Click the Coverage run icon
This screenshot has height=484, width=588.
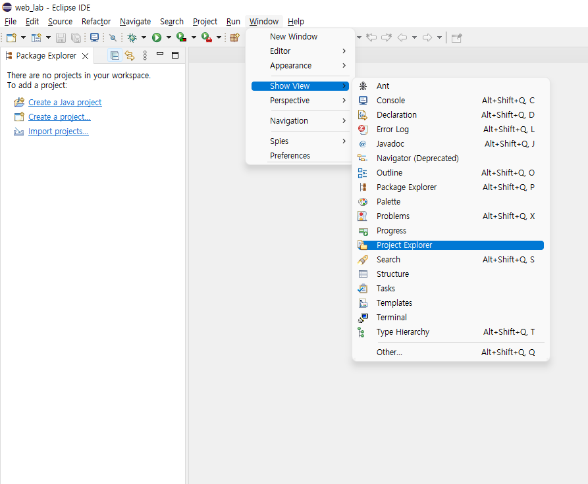tap(182, 37)
